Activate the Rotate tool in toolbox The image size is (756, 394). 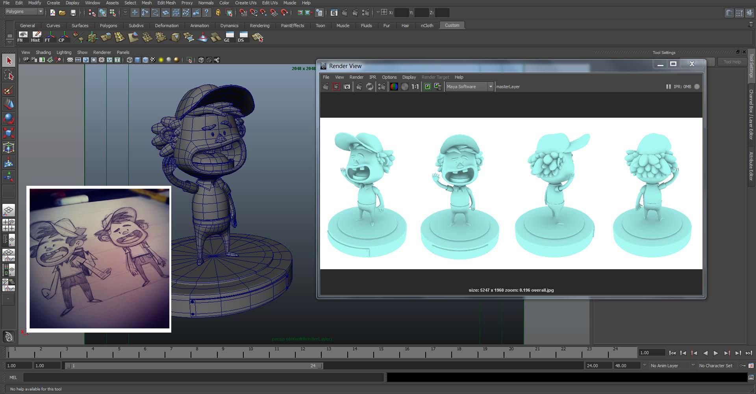9,118
